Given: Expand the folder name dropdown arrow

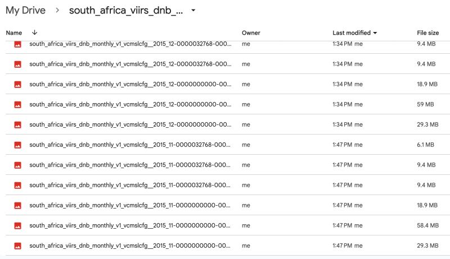Looking at the screenshot, I should [x=193, y=10].
